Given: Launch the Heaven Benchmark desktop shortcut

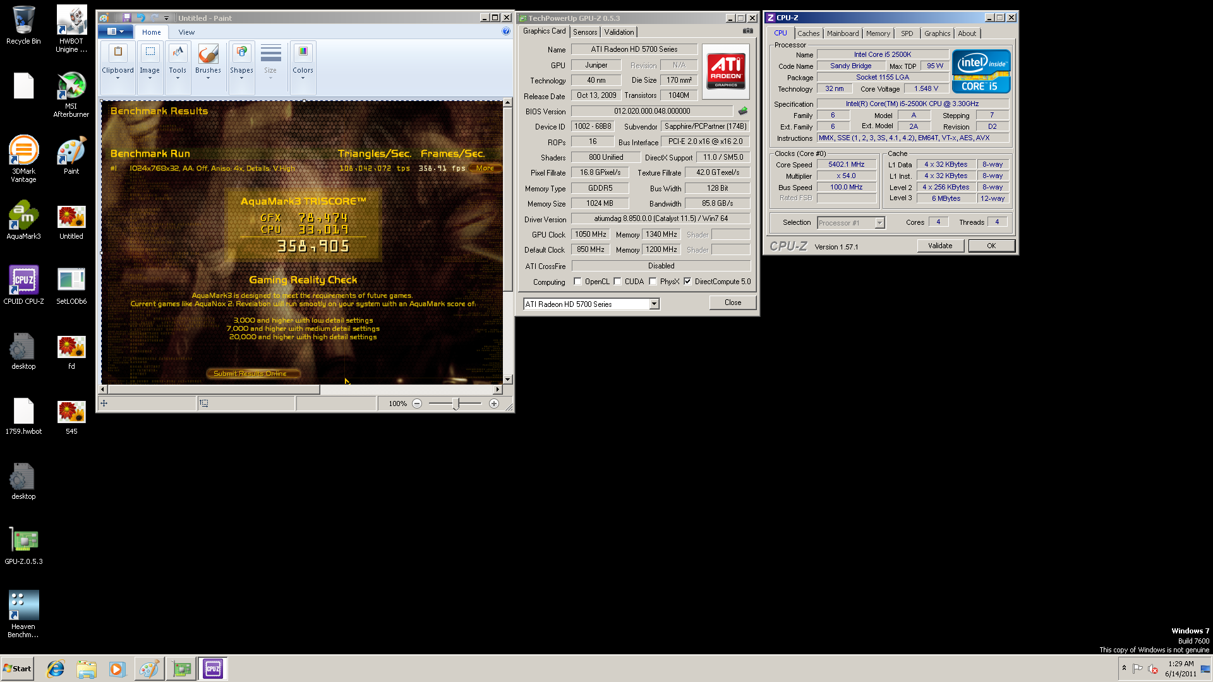Looking at the screenshot, I should click(x=23, y=614).
